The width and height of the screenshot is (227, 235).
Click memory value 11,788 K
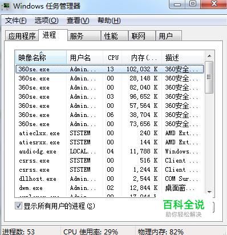click(x=144, y=151)
